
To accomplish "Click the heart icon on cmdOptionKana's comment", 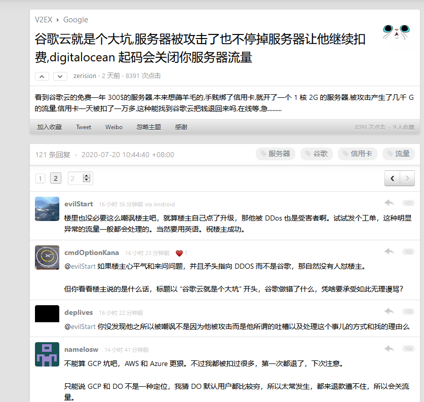I will click(x=179, y=253).
